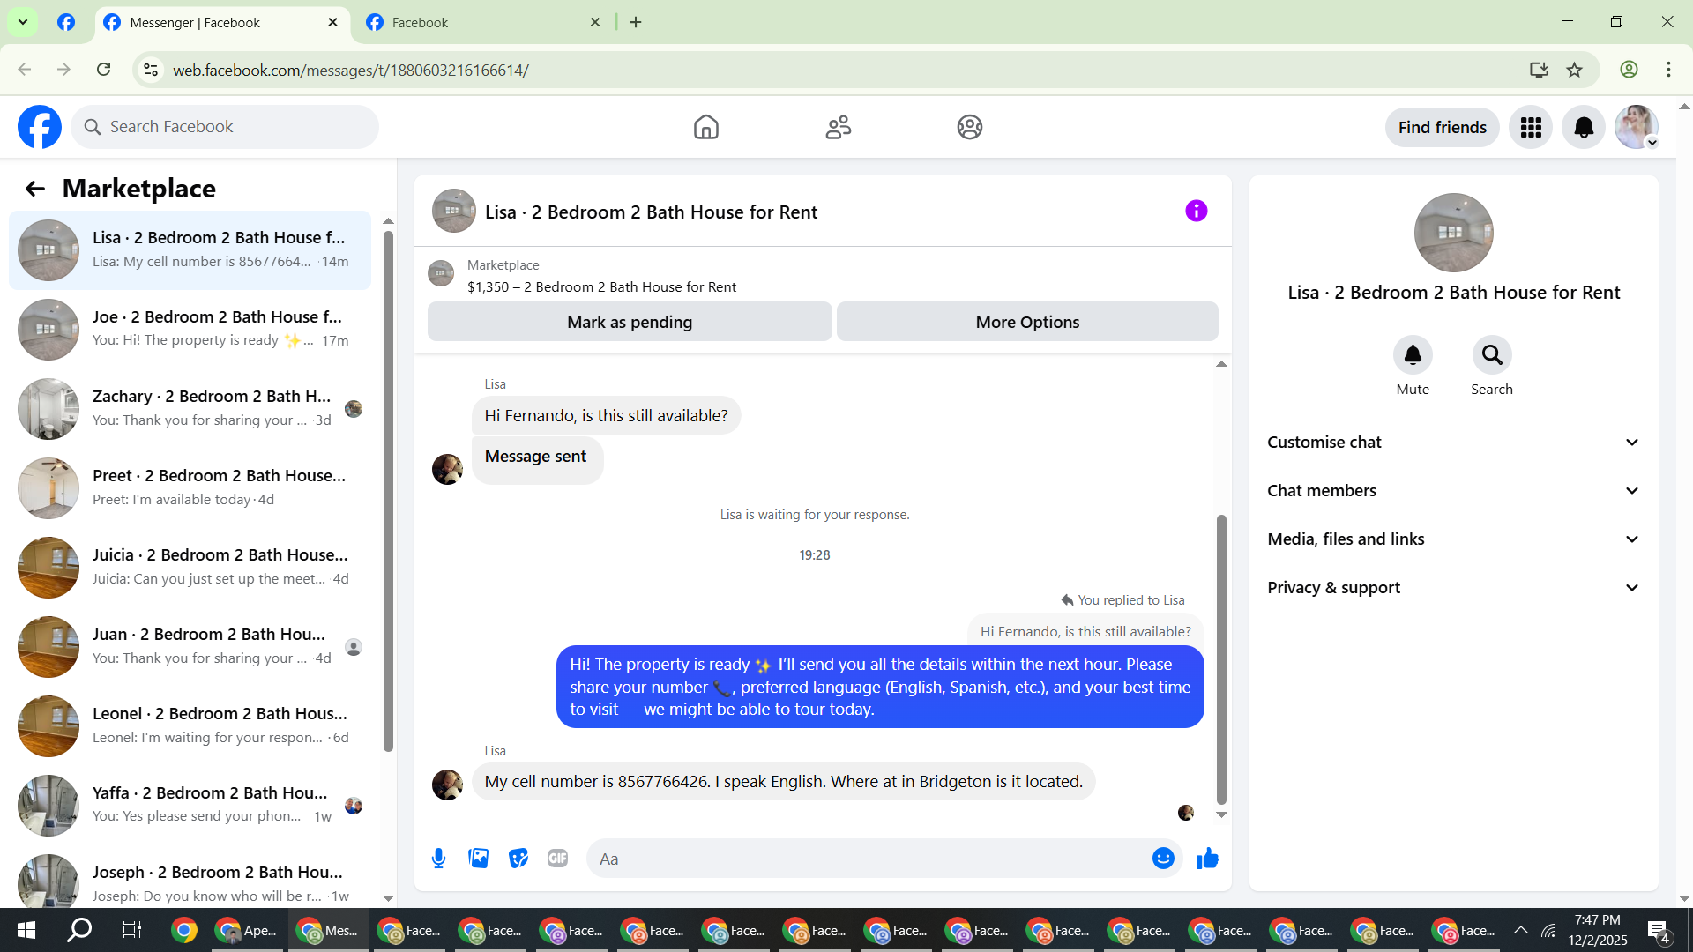Attach a photo using the image icon

pyautogui.click(x=478, y=859)
